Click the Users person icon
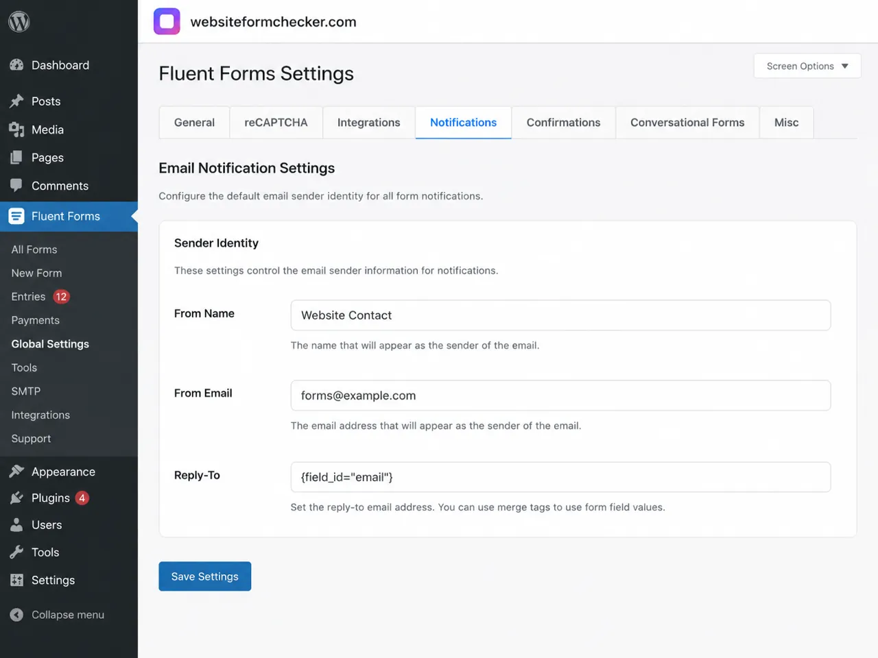878x658 pixels. tap(16, 525)
